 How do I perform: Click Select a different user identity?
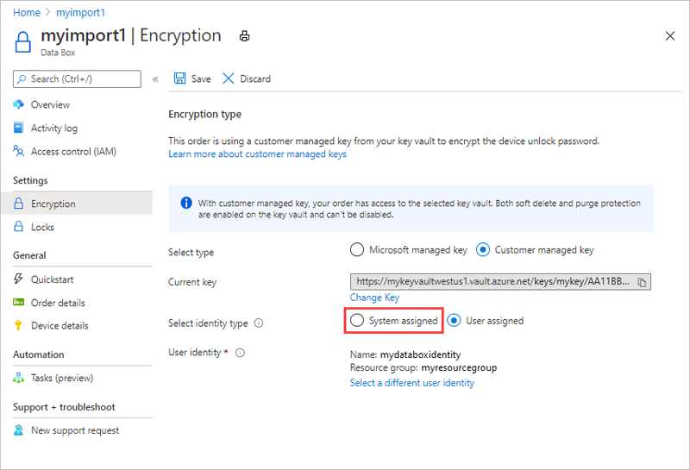tap(411, 383)
